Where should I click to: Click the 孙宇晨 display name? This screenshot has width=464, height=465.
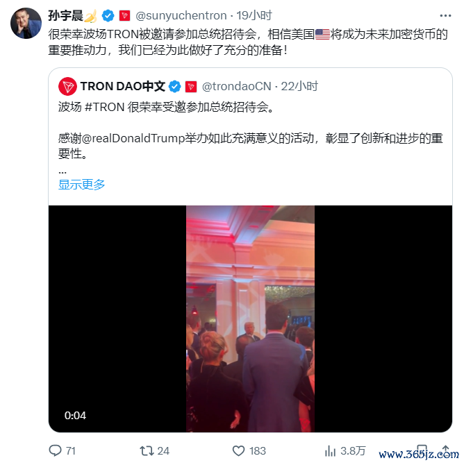point(65,15)
